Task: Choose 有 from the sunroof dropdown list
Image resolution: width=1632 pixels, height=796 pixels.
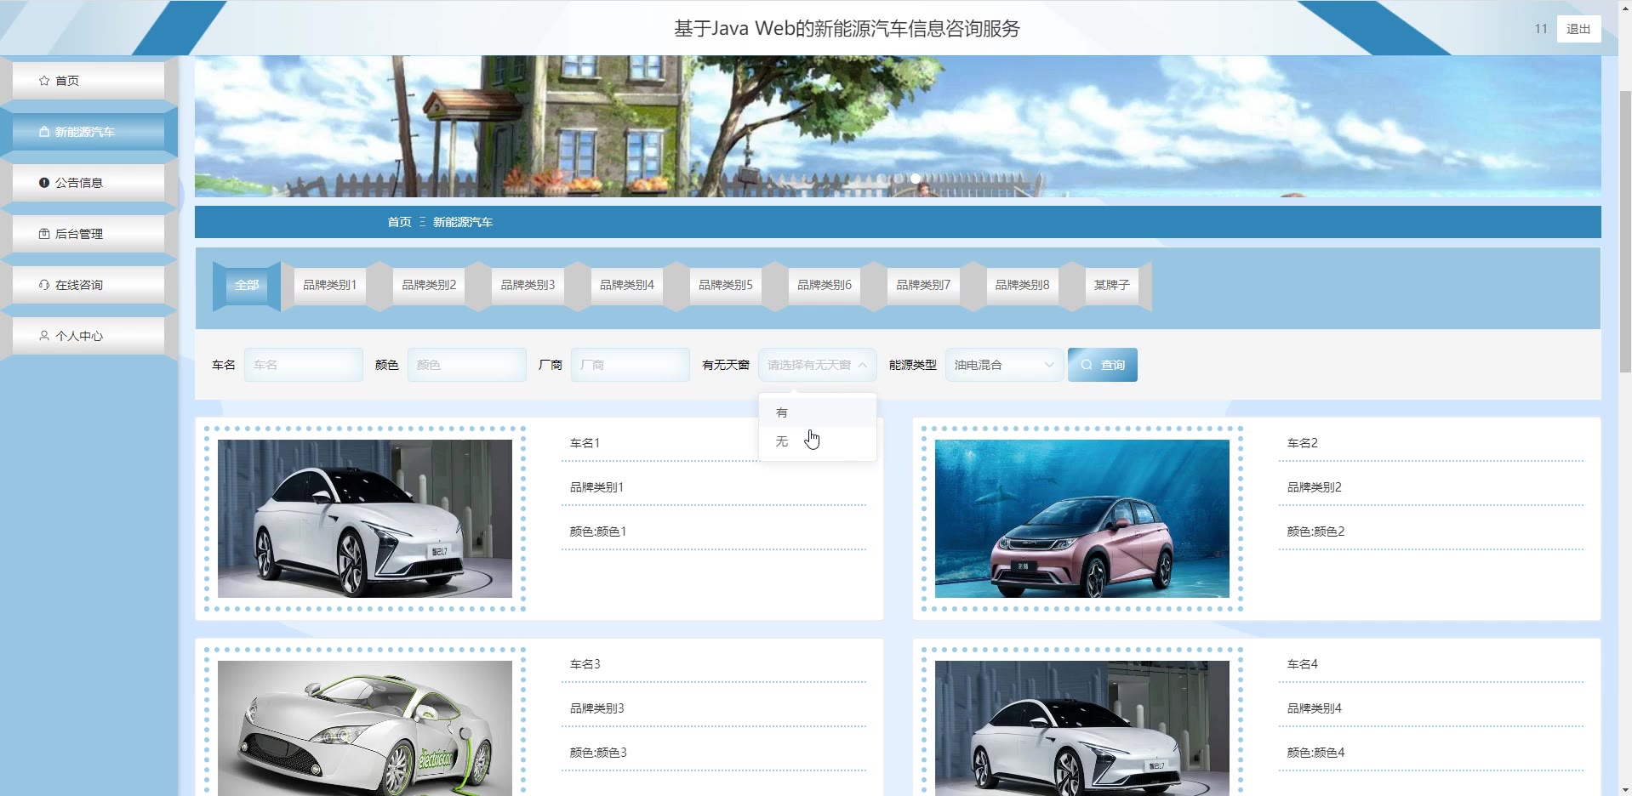Action: 817,412
